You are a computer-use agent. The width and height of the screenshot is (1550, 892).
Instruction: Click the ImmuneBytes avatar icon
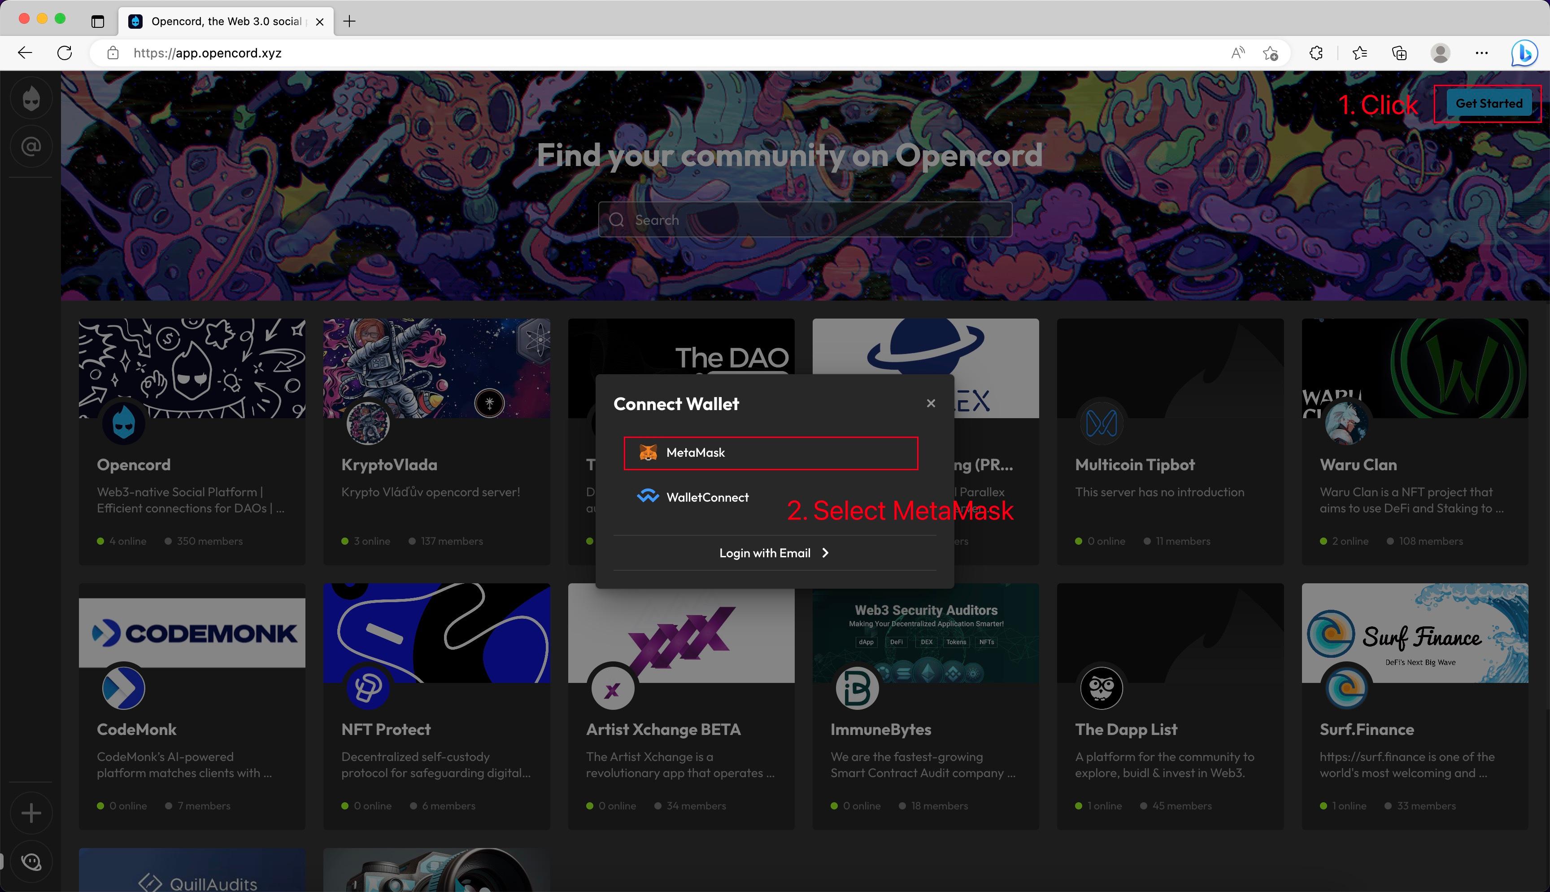point(857,688)
